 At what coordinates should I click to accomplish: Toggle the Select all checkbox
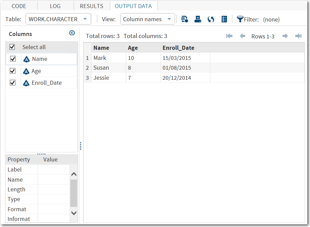[12, 47]
